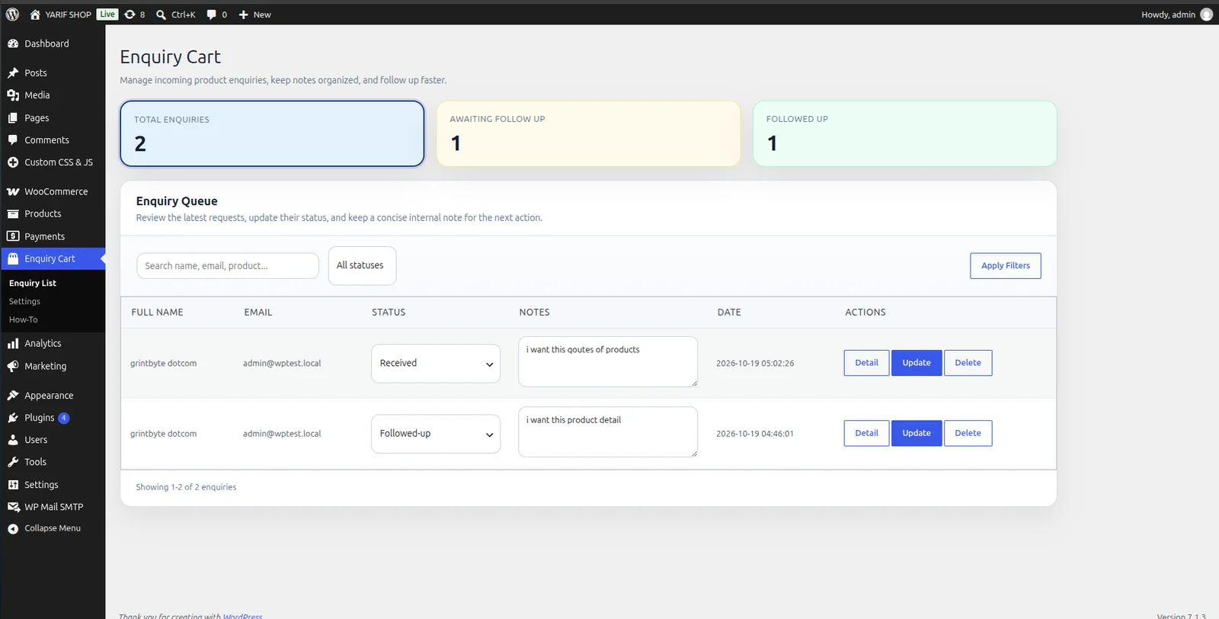This screenshot has width=1219, height=619.
Task: Click the WordPress logo icon
Action: tap(12, 14)
